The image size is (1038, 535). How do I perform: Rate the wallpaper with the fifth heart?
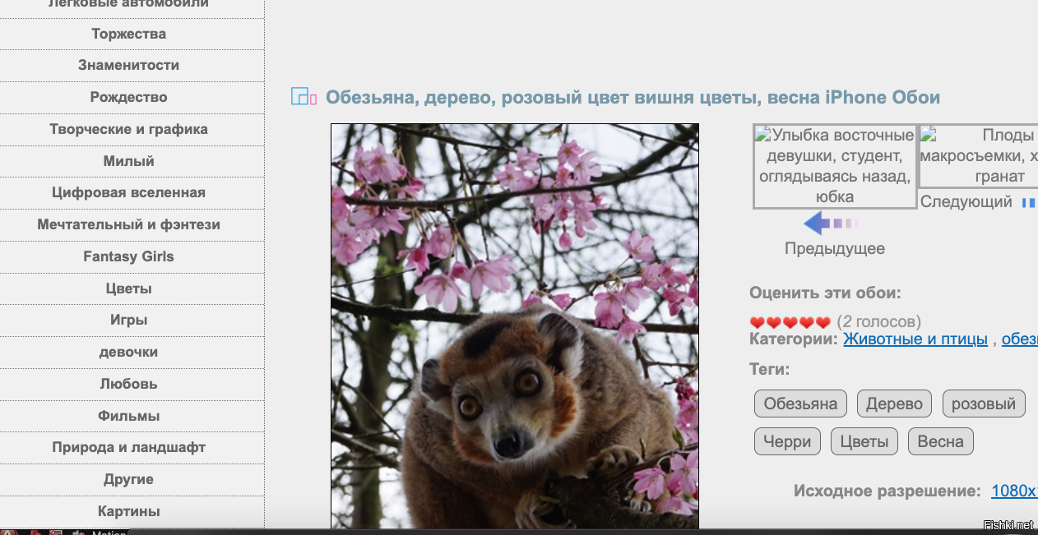coord(823,322)
